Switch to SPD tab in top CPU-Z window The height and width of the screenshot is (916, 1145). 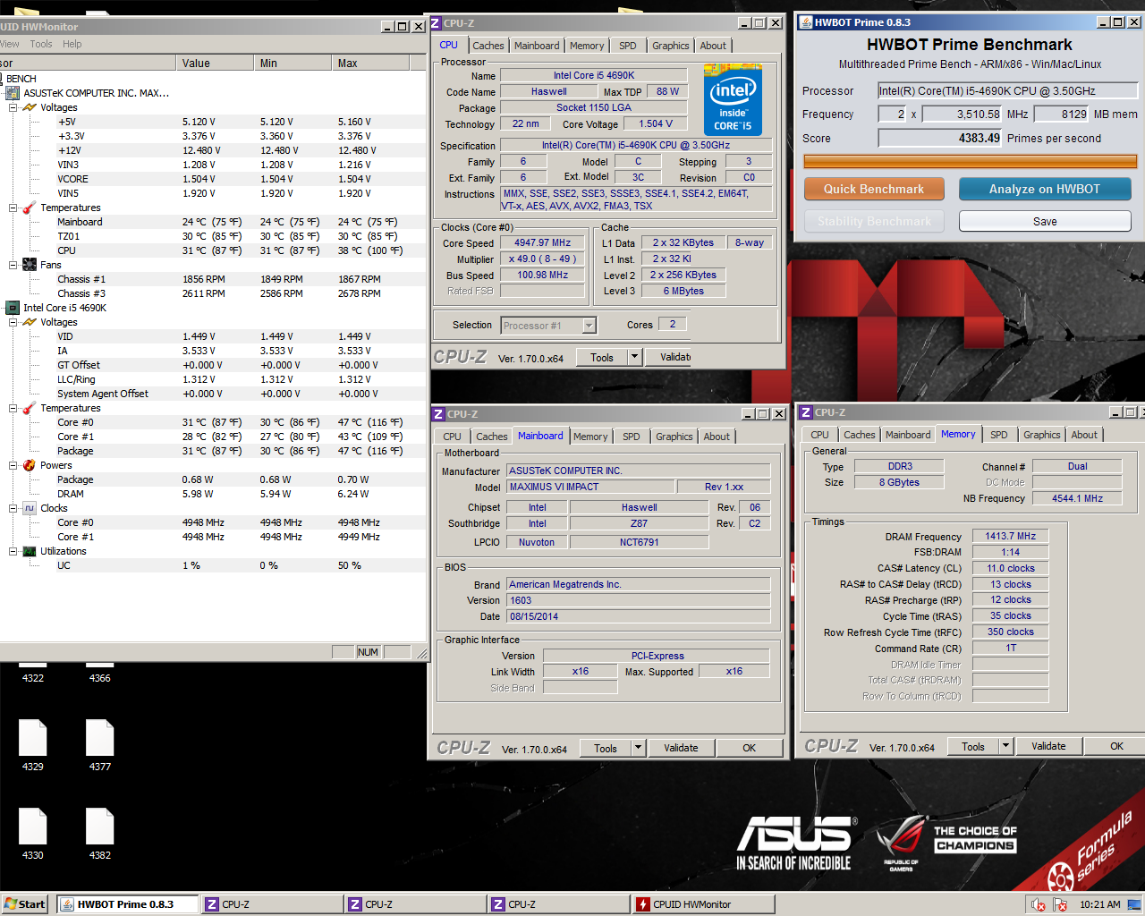click(628, 46)
